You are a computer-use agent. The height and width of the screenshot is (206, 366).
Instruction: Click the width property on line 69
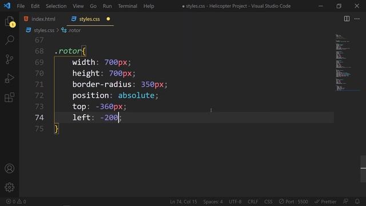coord(83,62)
